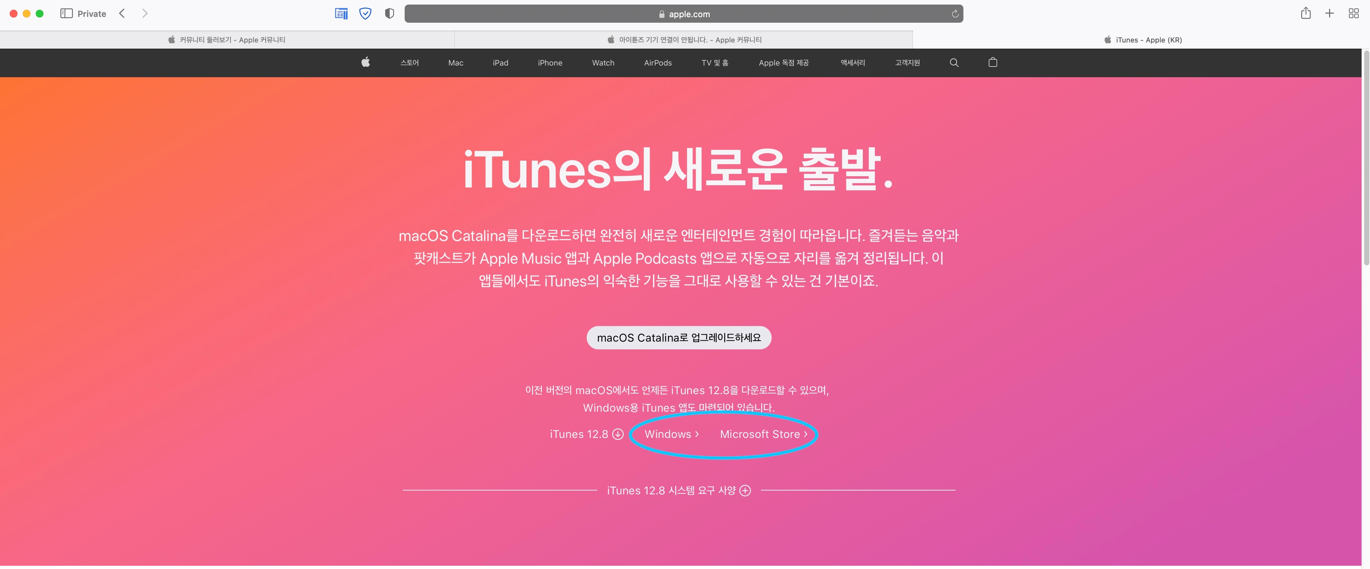Click the half-shaded privacy shield icon

click(389, 13)
